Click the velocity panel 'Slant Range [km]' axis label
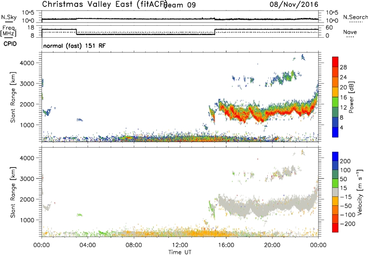 click(13, 192)
